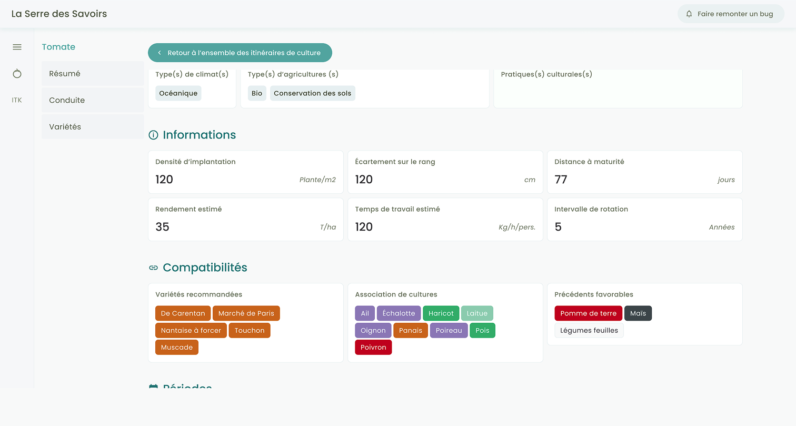796x426 pixels.
Task: Click the Compatibilités link icon
Action: tap(153, 268)
